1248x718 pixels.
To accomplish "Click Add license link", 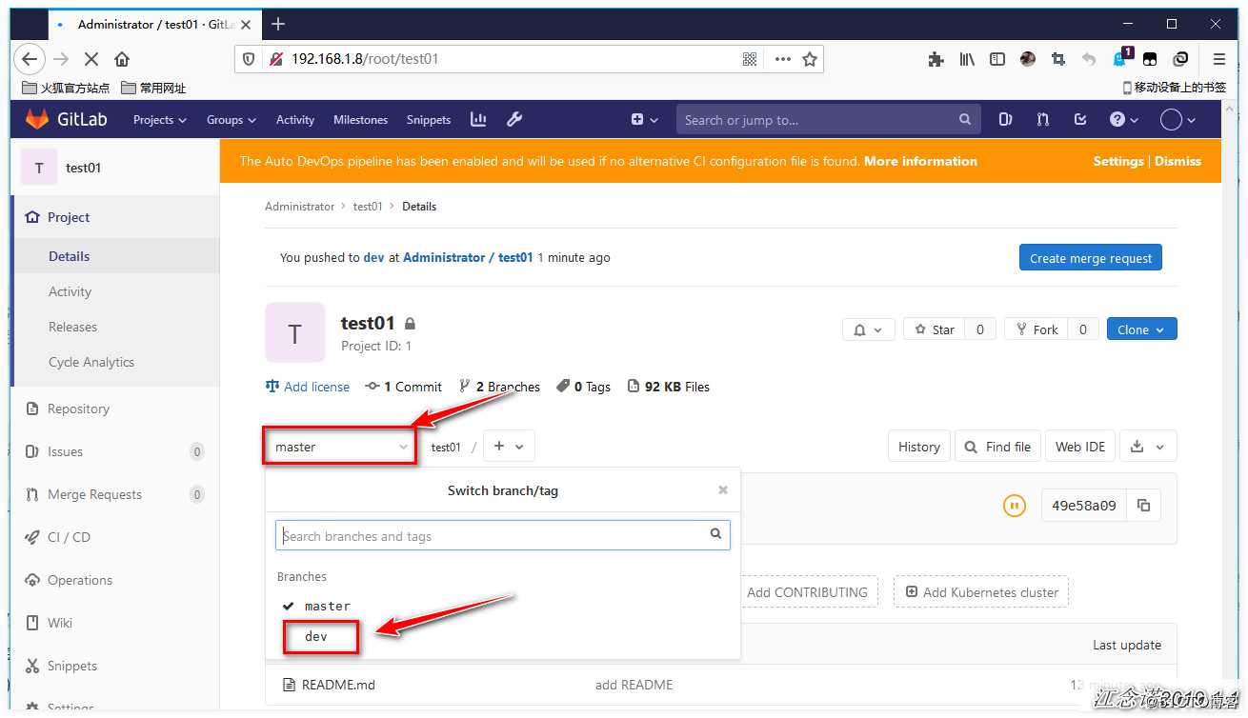I will tap(308, 387).
